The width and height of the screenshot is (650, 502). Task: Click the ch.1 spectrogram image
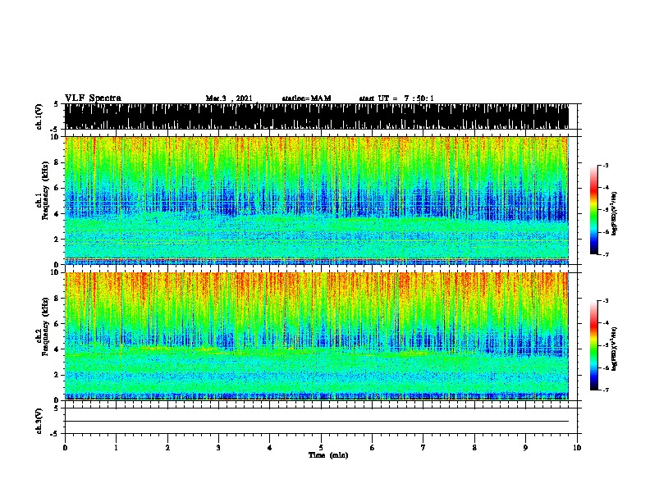click(317, 200)
